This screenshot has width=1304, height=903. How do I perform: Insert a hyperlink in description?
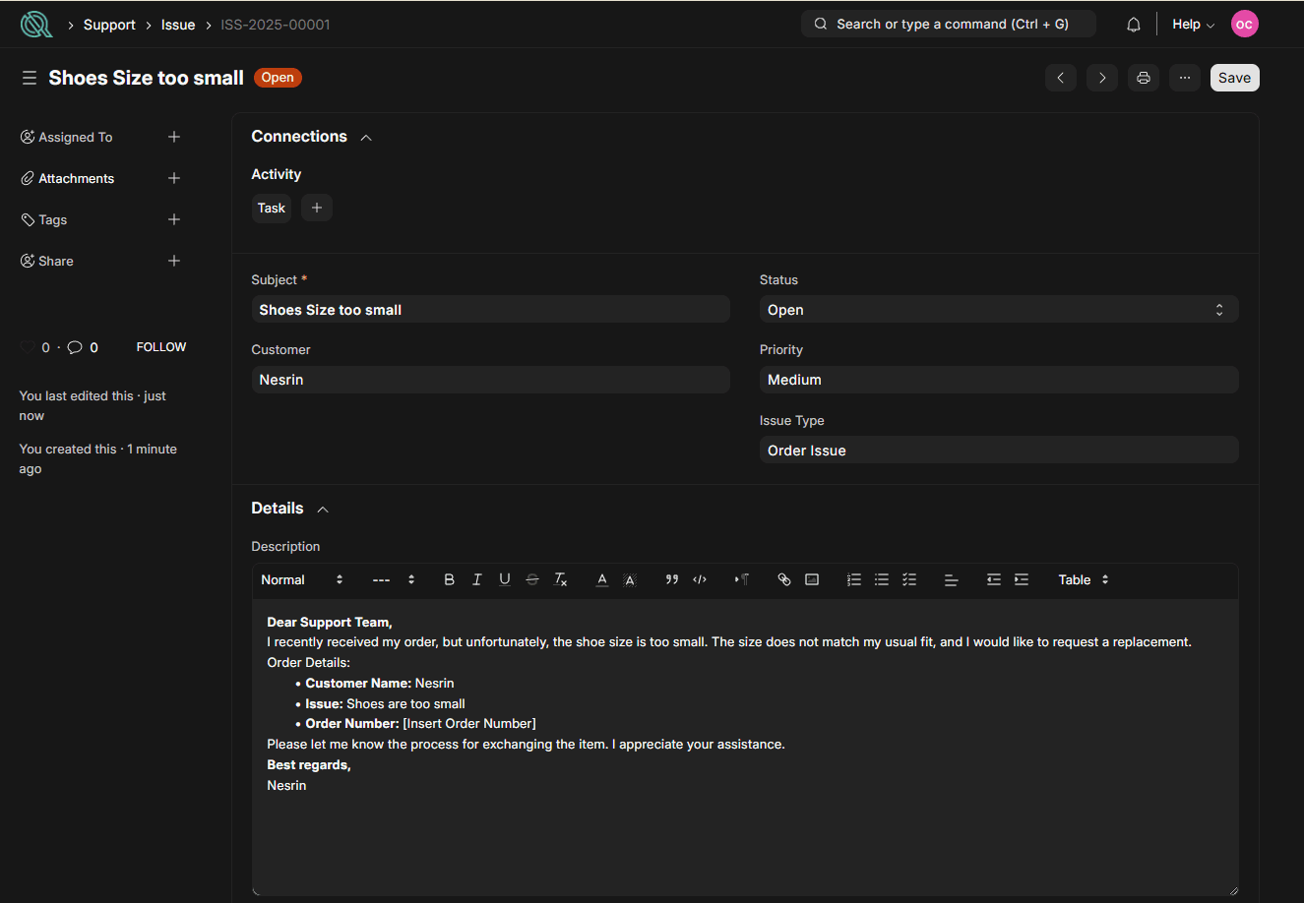point(784,579)
